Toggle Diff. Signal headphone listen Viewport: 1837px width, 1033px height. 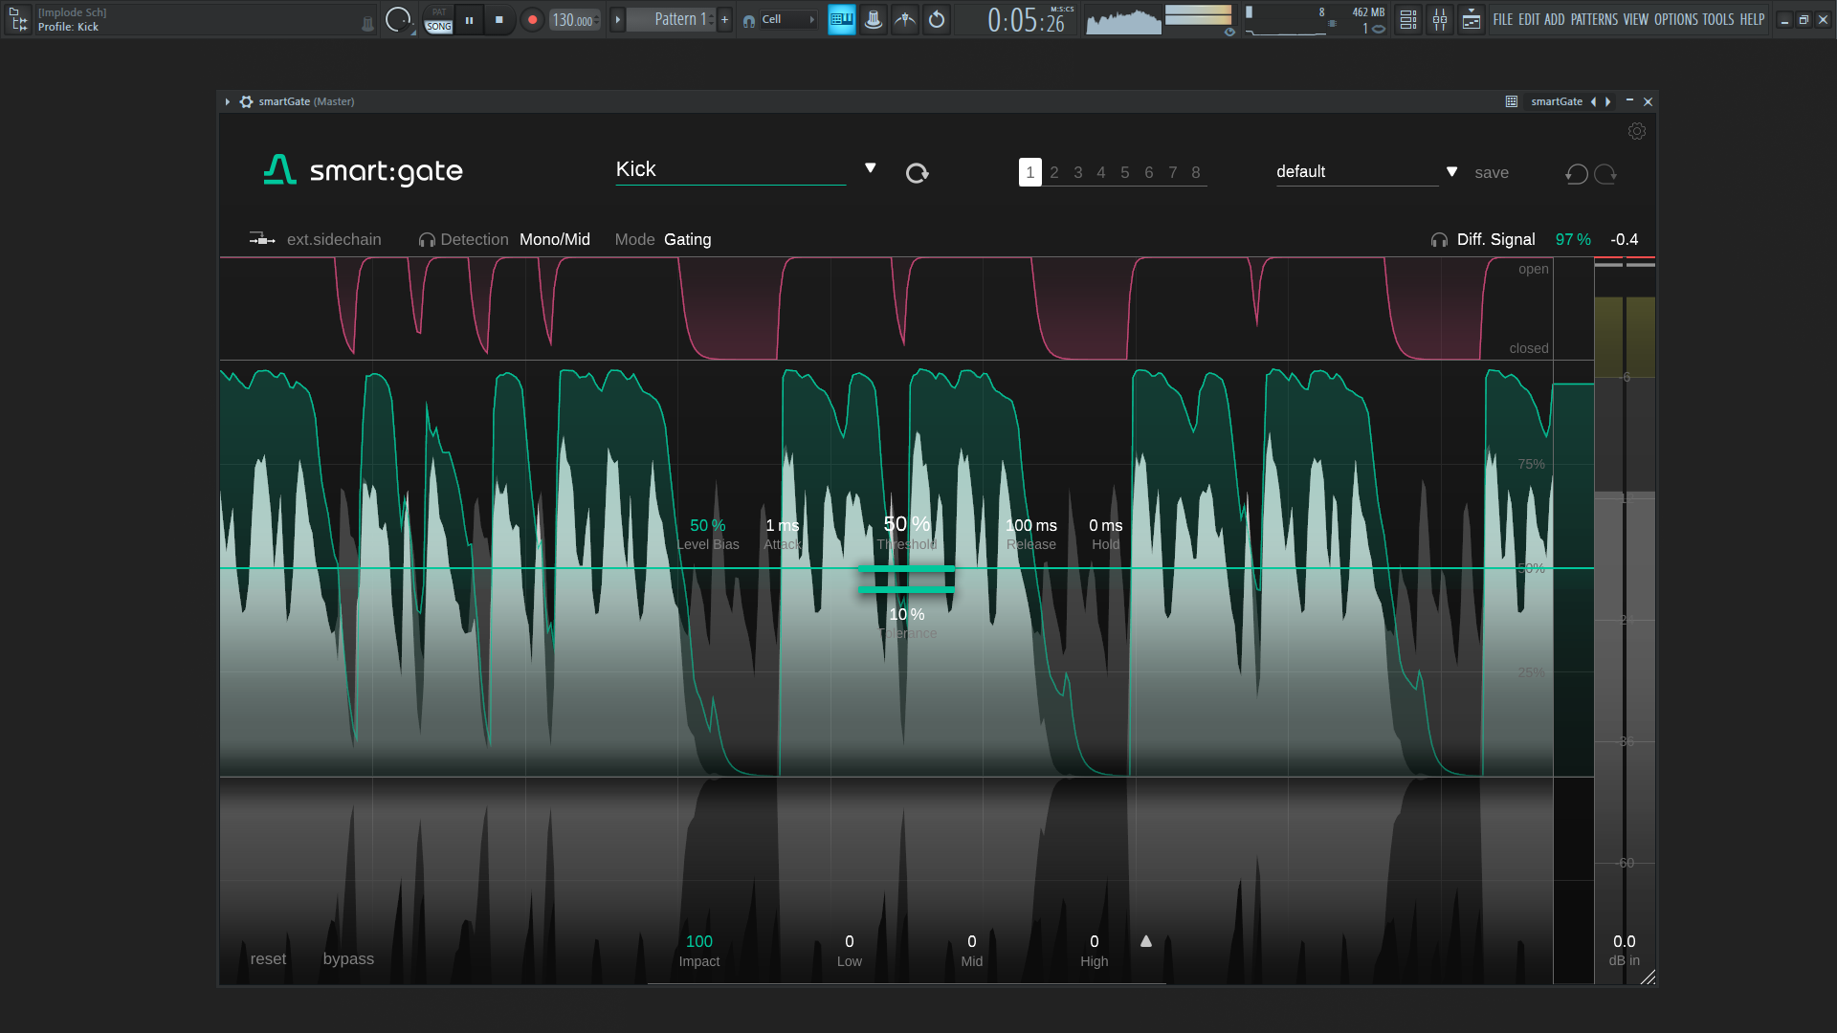1439,240
